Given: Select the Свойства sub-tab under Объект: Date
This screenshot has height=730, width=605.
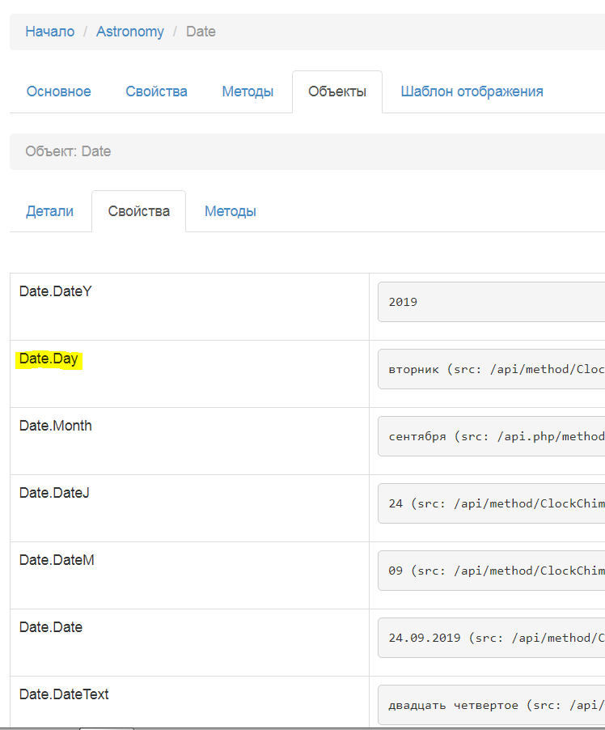Looking at the screenshot, I should [138, 211].
